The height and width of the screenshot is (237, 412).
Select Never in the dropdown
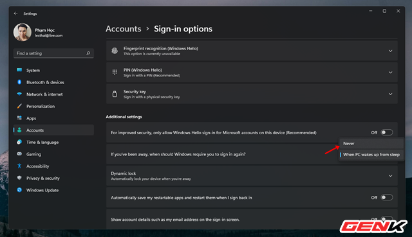[x=371, y=143]
